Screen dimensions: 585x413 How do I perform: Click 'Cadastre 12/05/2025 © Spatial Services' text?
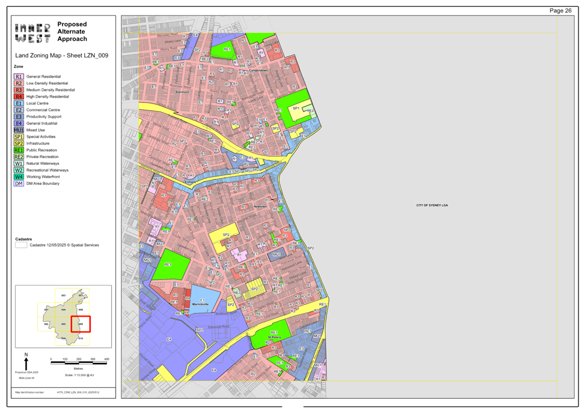[64, 245]
